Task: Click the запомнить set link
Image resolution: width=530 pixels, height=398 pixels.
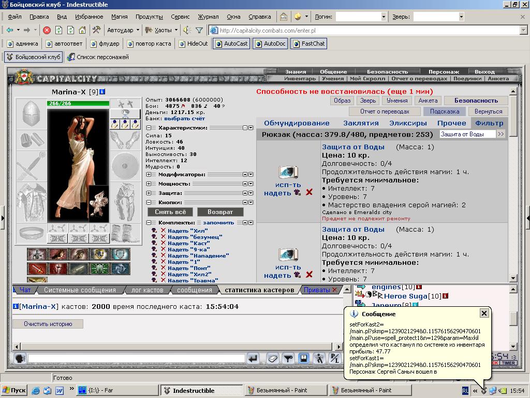Action: tap(218, 223)
